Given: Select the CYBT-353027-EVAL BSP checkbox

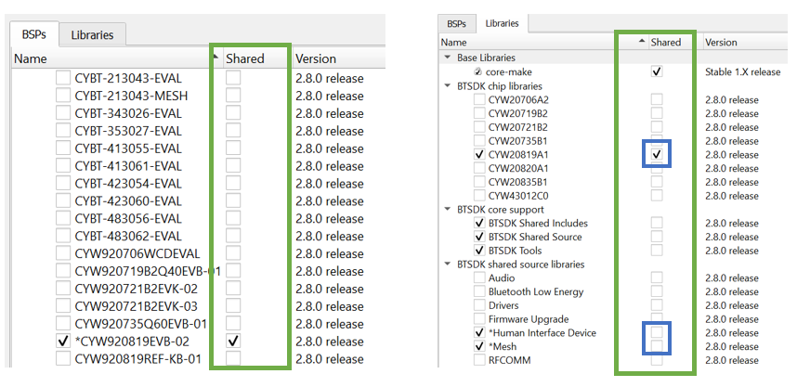Looking at the screenshot, I should [x=63, y=131].
